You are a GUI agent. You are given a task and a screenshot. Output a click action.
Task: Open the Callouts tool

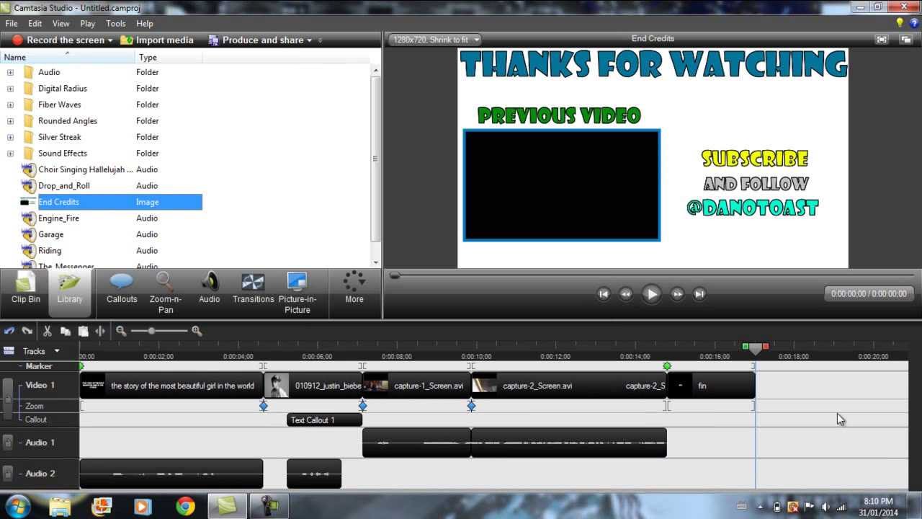tap(122, 288)
